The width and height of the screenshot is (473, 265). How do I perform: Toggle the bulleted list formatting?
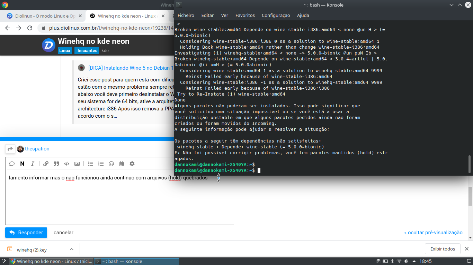90,164
